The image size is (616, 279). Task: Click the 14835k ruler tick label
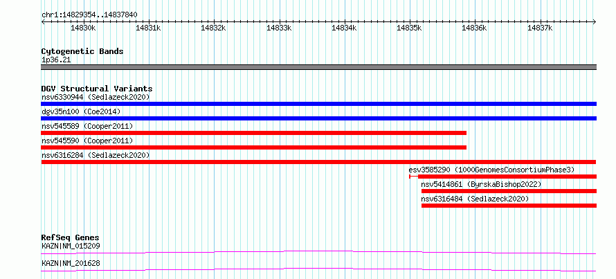point(410,28)
